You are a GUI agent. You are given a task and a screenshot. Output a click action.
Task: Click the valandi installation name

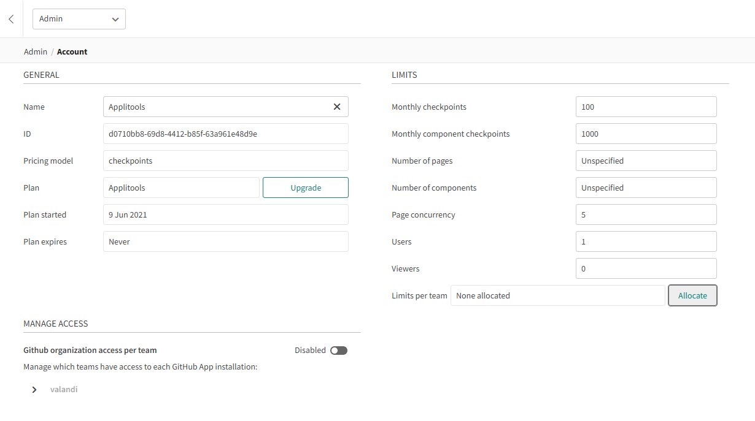64,389
